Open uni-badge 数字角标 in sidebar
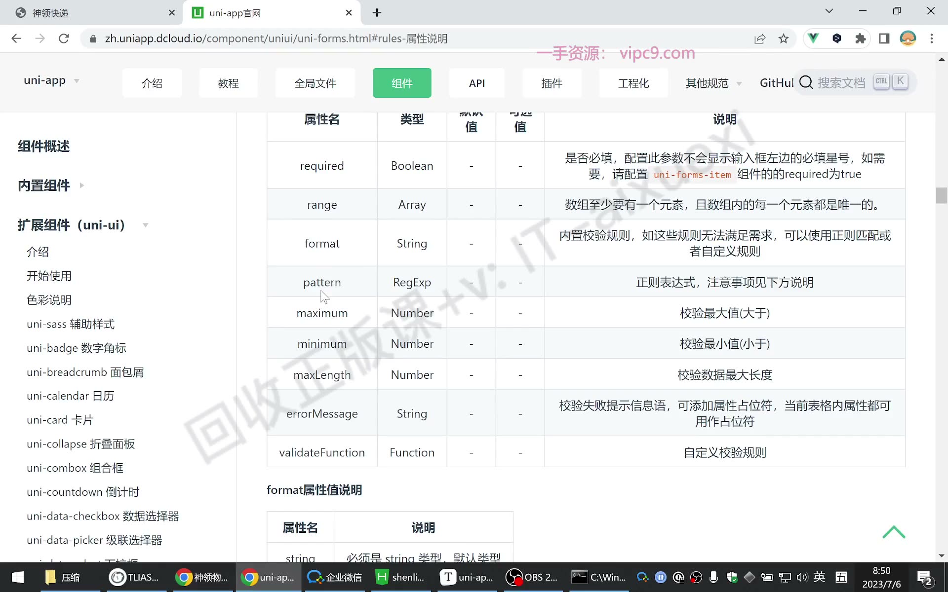The height and width of the screenshot is (592, 948). (x=77, y=348)
